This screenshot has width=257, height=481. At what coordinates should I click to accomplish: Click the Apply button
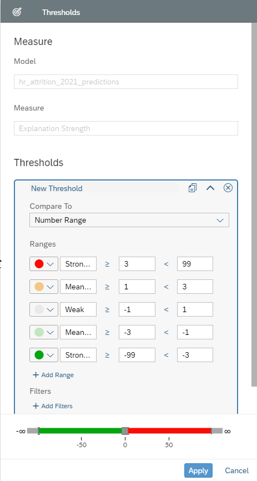[198, 470]
